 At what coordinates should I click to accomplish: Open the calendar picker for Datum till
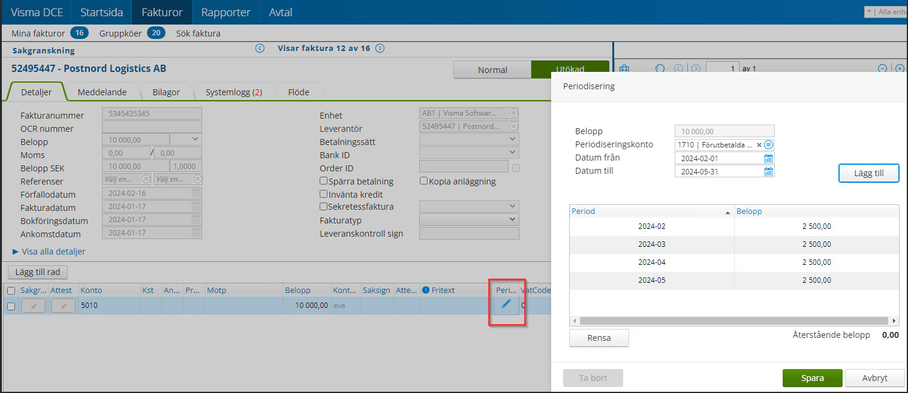pos(769,171)
